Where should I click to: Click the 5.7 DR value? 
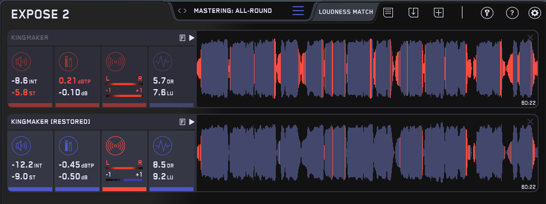(x=163, y=81)
